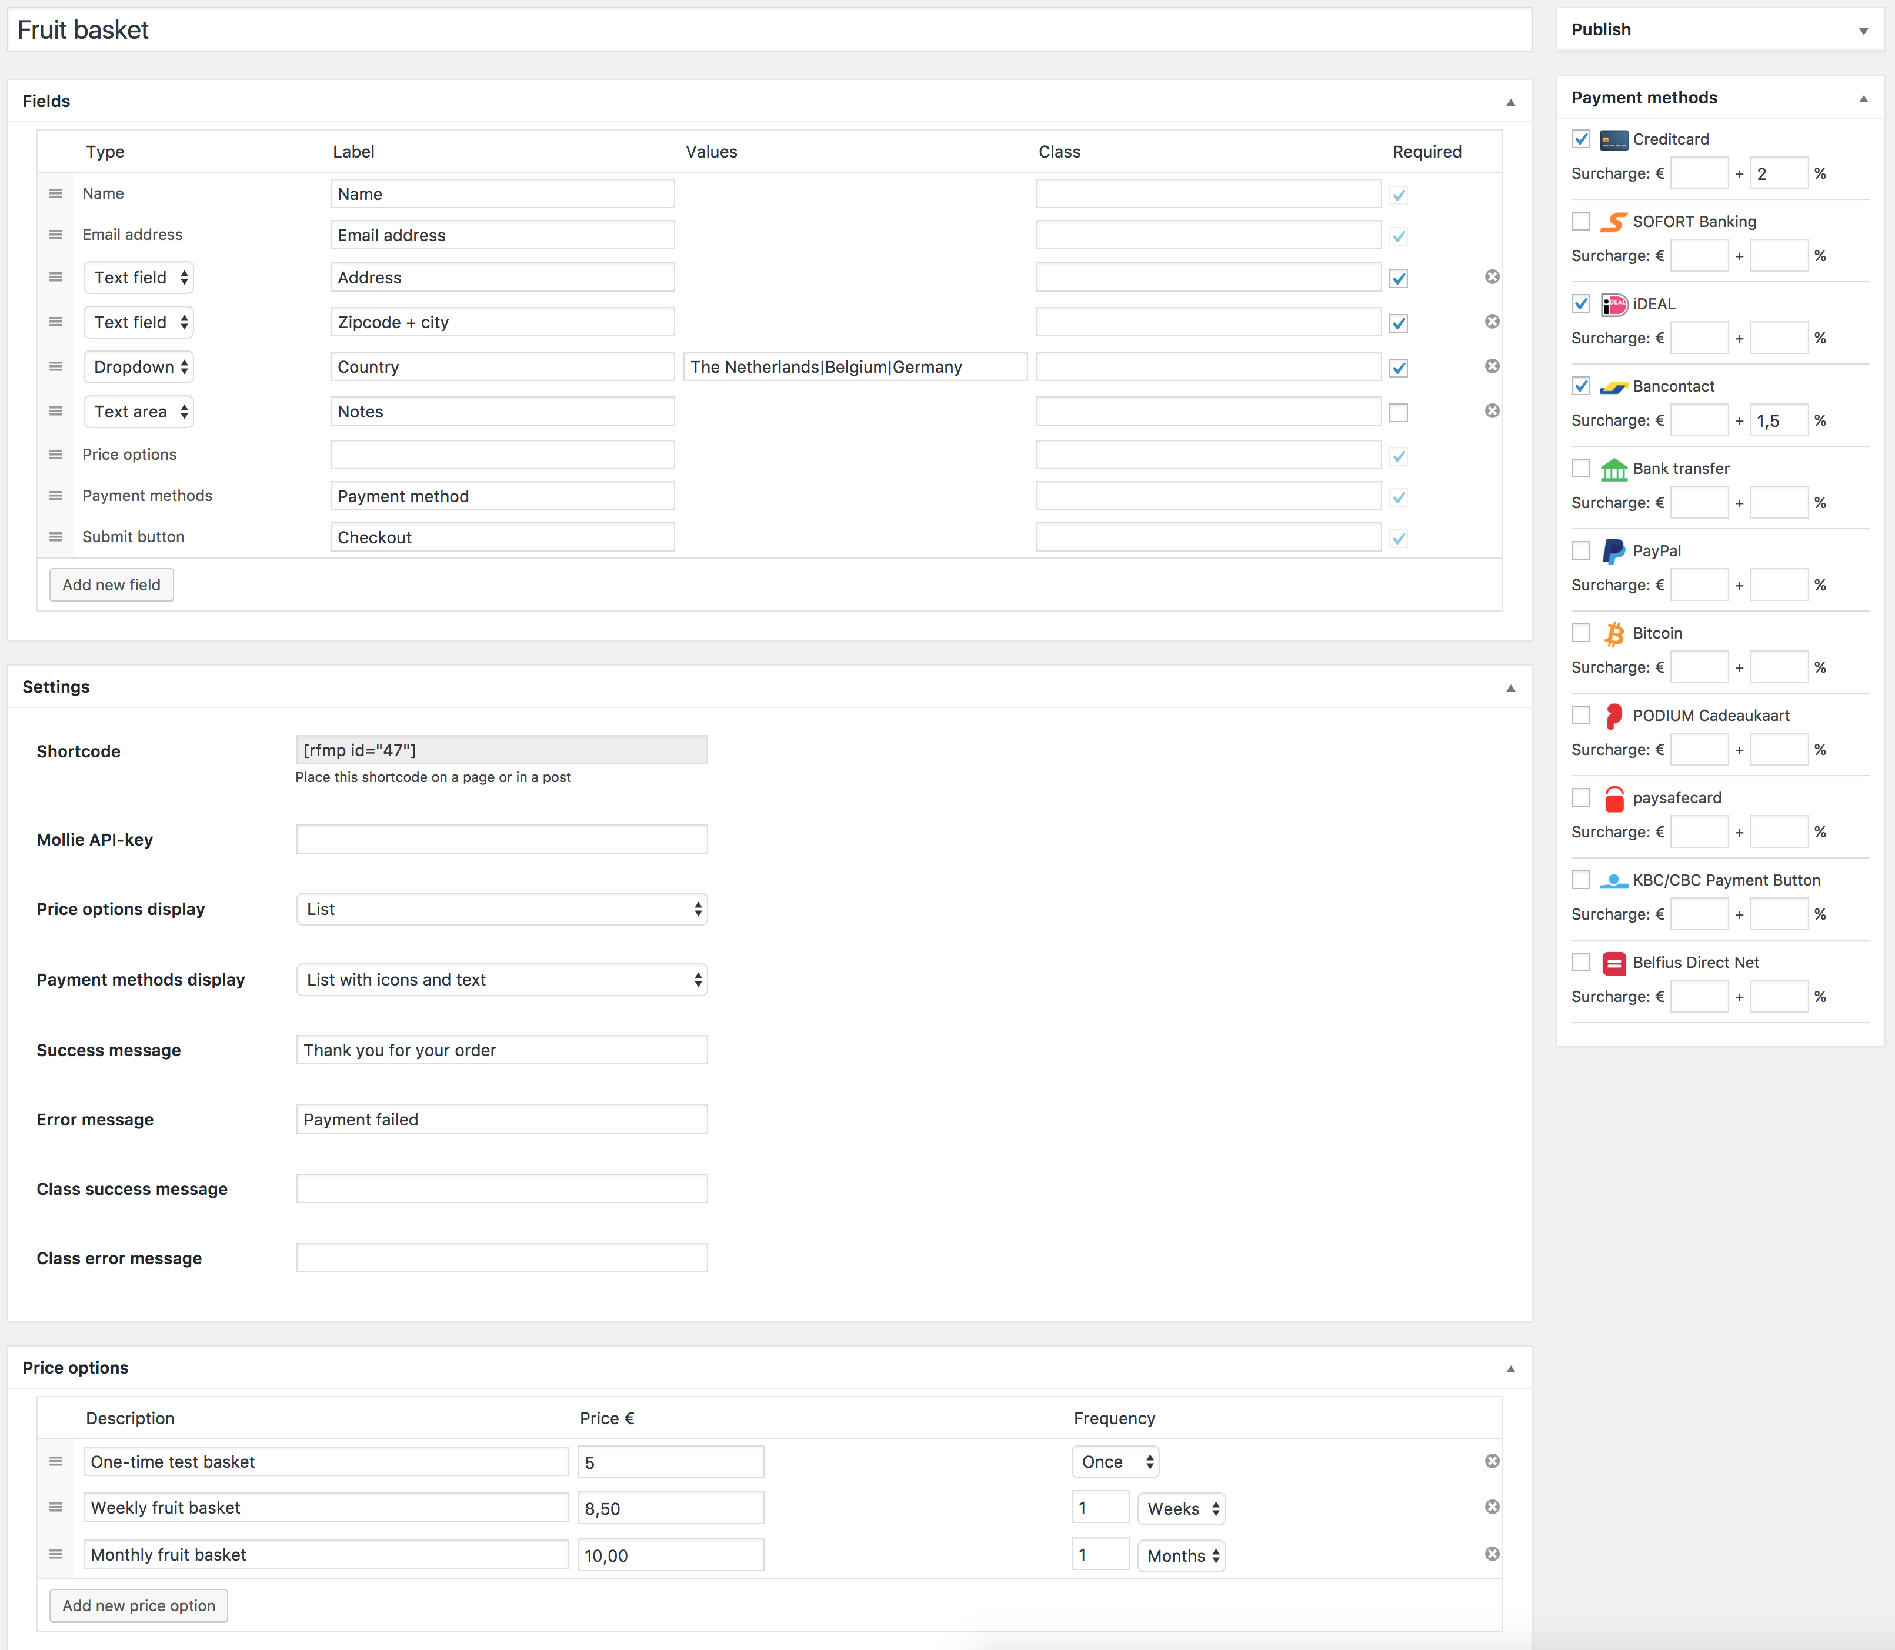Grab the drag handle for the Address field row
1895x1650 pixels.
[56, 277]
